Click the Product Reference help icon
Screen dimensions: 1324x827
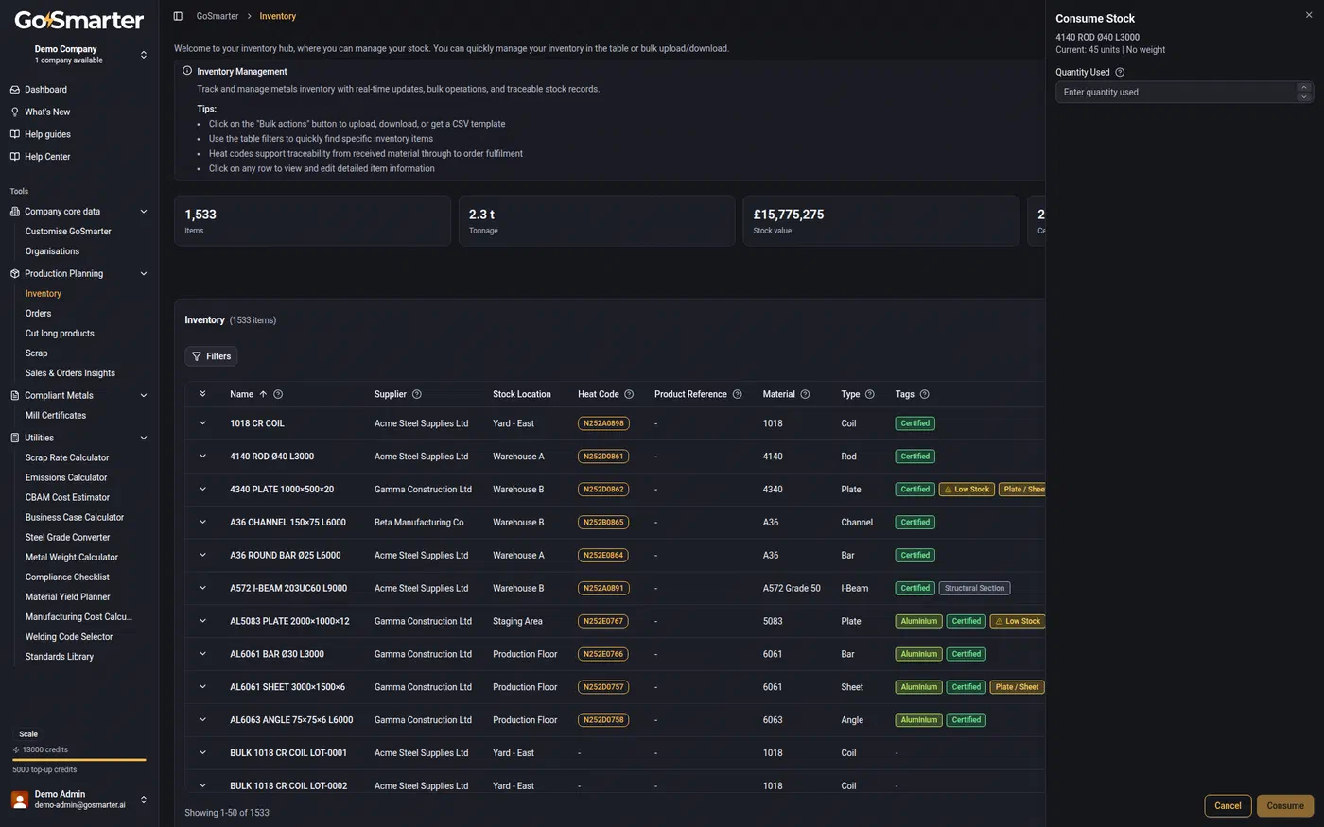(x=738, y=394)
